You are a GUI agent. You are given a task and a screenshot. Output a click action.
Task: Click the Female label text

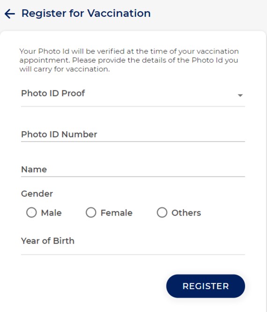[x=117, y=213]
